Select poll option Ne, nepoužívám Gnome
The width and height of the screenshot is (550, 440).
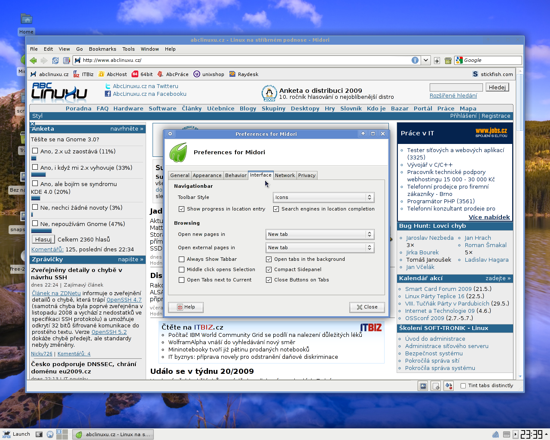pyautogui.click(x=35, y=223)
